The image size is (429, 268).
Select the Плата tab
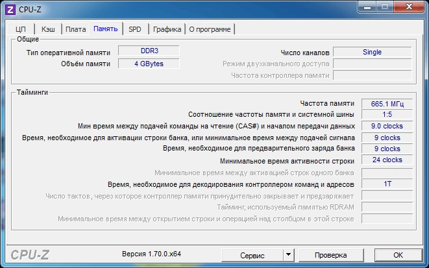pyautogui.click(x=76, y=29)
